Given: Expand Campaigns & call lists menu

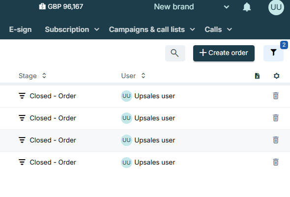Looking at the screenshot, I should click(152, 29).
